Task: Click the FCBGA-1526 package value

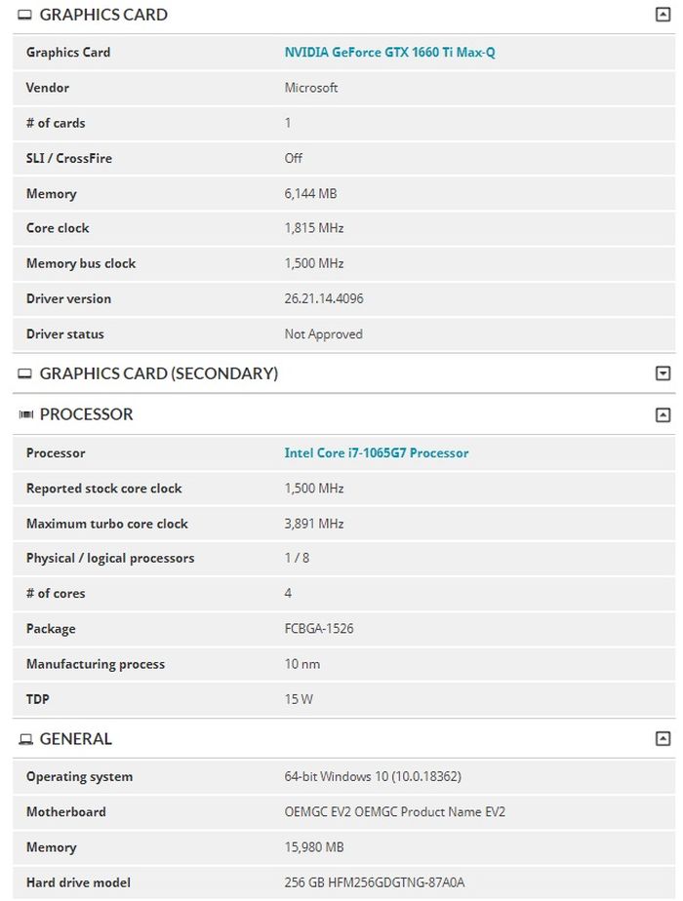Action: pyautogui.click(x=319, y=629)
